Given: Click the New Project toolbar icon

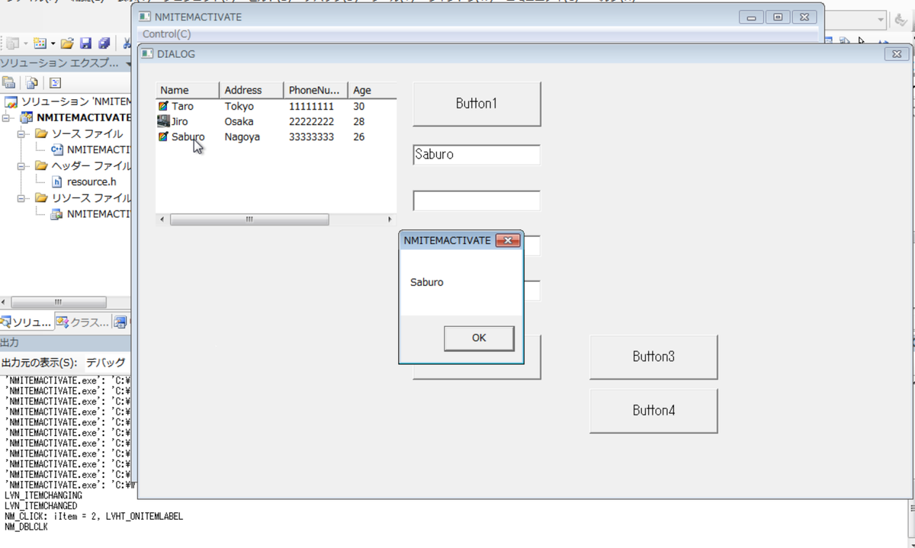Looking at the screenshot, I should pyautogui.click(x=12, y=43).
